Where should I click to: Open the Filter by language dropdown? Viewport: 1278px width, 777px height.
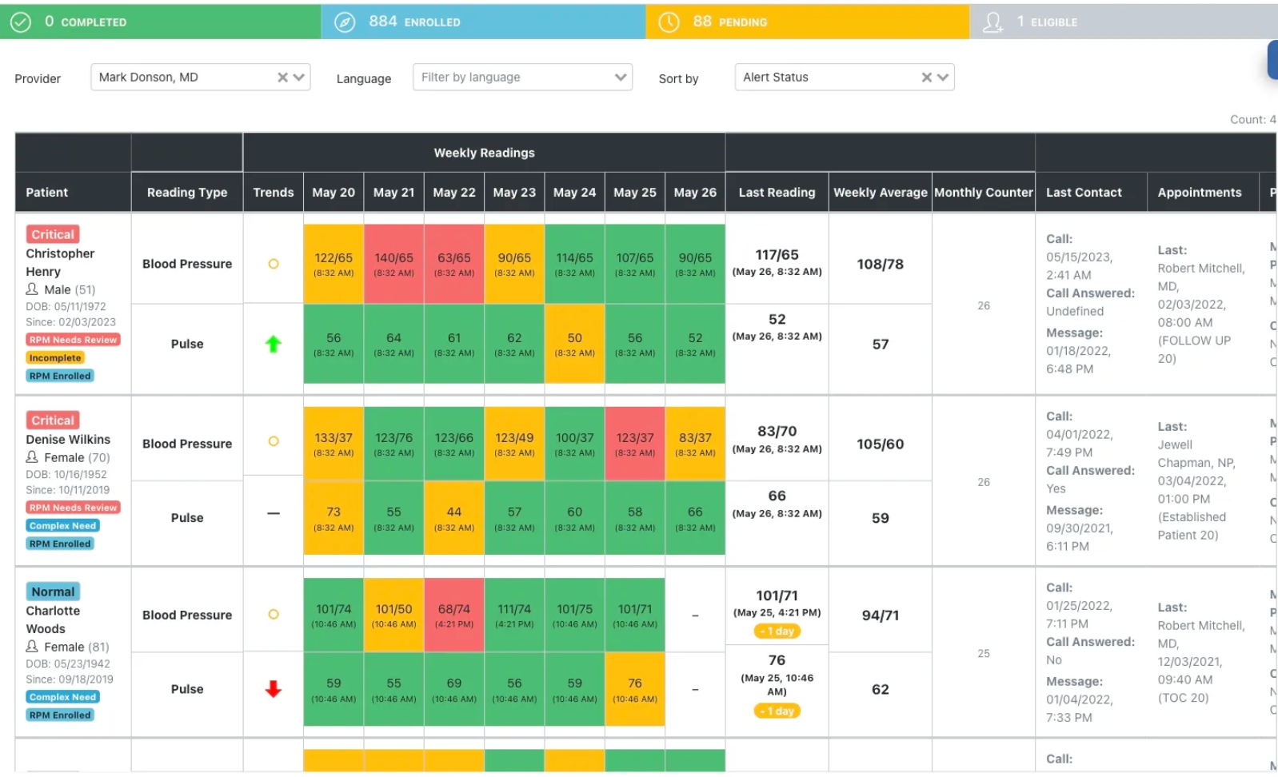pos(522,78)
